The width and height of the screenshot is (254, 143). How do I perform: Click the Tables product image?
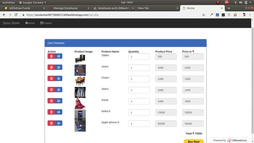click(x=80, y=58)
